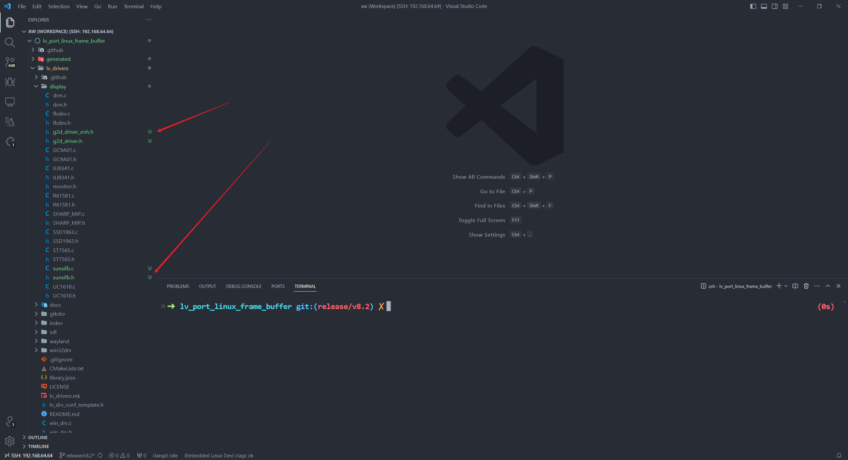The image size is (848, 460).
Task: Open sunxifb.c file
Action: pyautogui.click(x=63, y=268)
